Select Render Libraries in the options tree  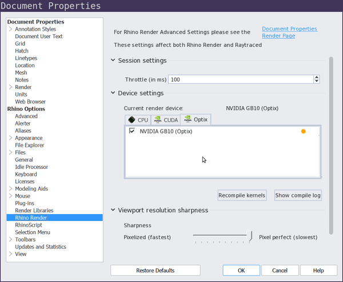(x=34, y=210)
